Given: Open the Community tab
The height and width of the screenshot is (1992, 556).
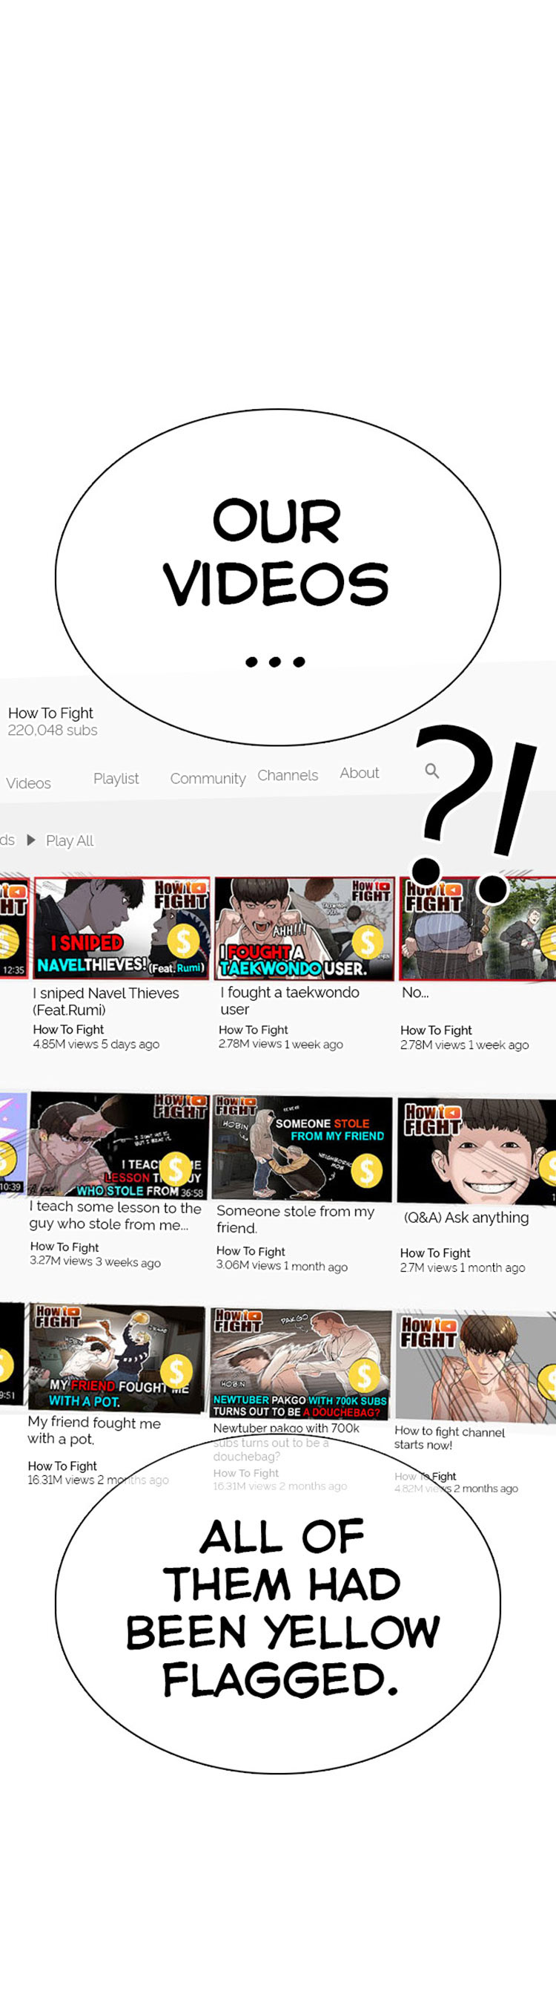Looking at the screenshot, I should coord(208,779).
